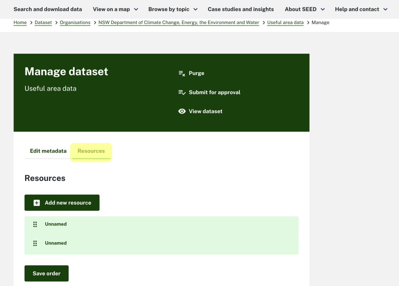Switch to the Edit metadata tab

tap(48, 151)
